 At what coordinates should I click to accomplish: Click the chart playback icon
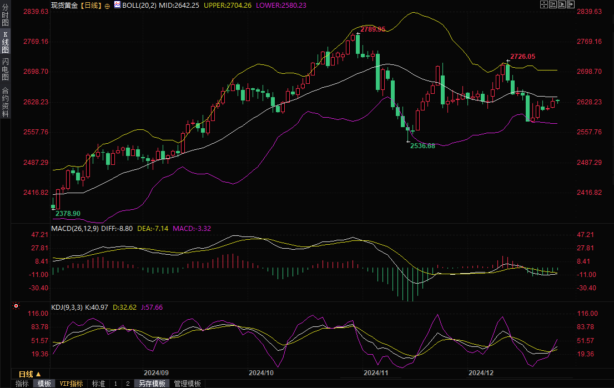561,4
